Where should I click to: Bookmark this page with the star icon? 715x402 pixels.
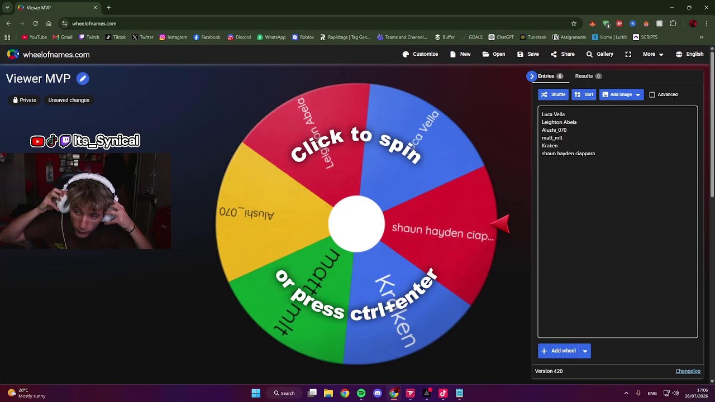point(574,23)
